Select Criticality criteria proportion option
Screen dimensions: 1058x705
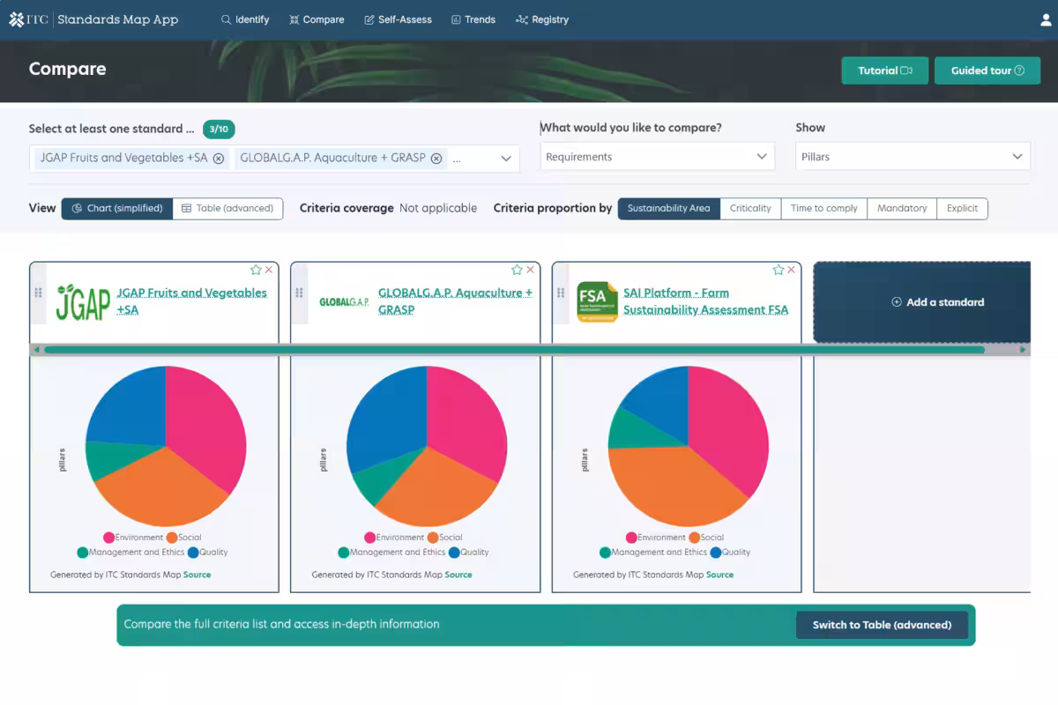pos(750,209)
